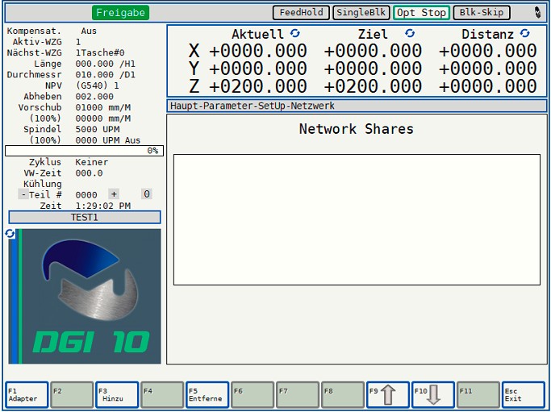Viewport: 551px width, 412px height.
Task: Click the Teil # counter value 0000
Action: [86, 195]
